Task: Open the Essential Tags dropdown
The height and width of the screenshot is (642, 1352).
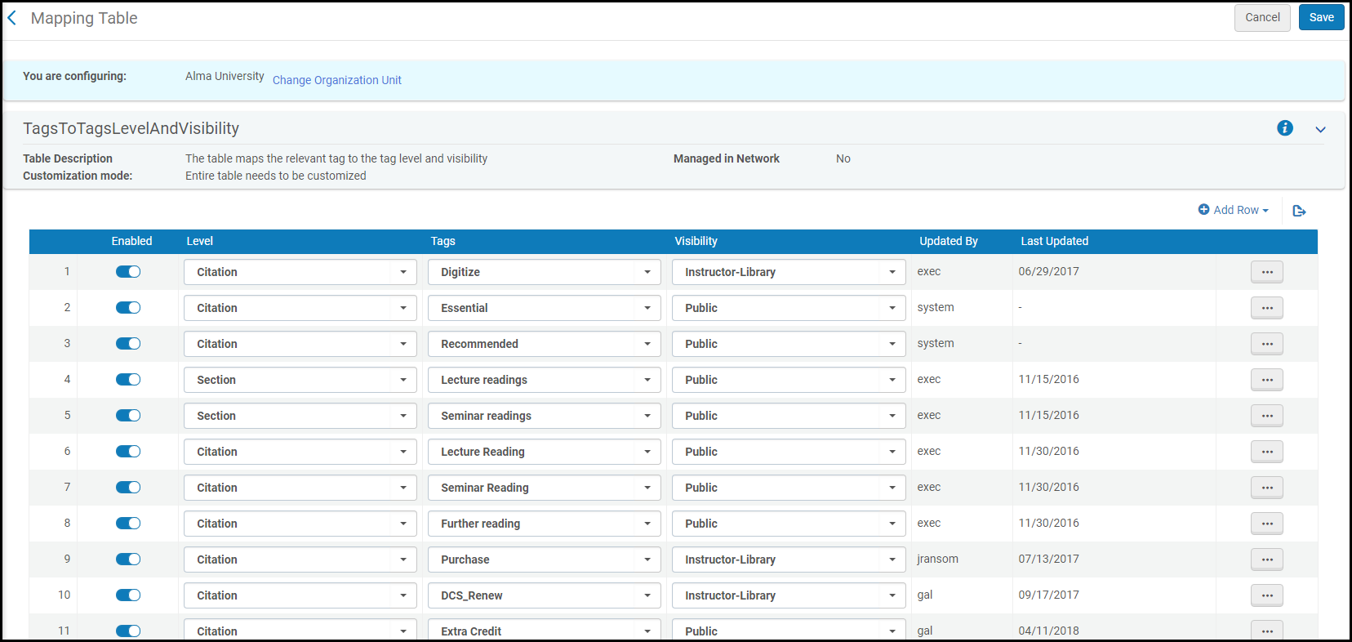Action: pyautogui.click(x=545, y=308)
